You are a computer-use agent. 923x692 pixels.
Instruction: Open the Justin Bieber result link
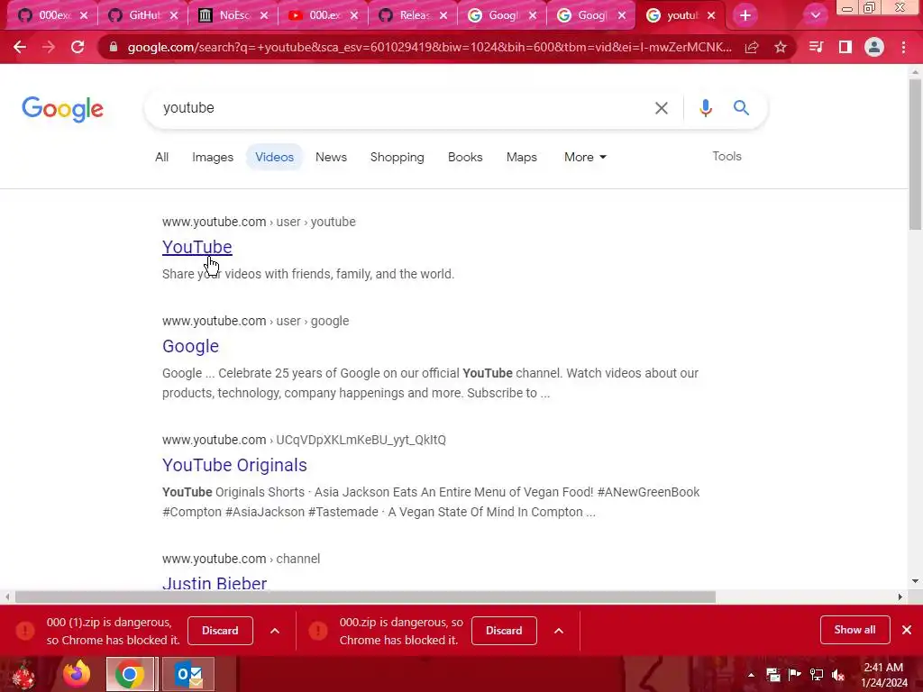tap(215, 583)
